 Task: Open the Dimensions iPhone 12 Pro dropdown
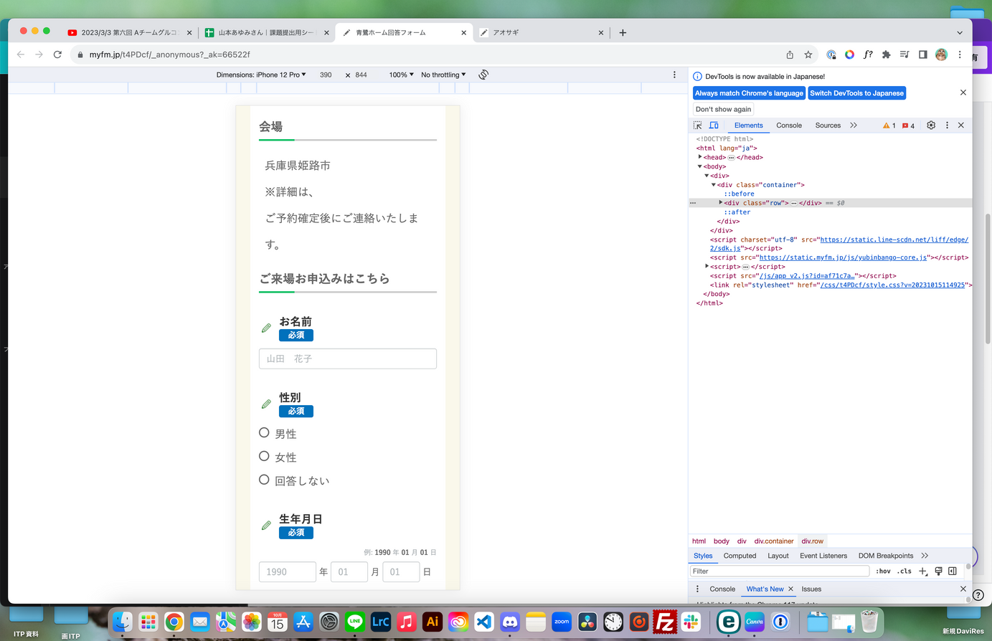[x=261, y=75]
